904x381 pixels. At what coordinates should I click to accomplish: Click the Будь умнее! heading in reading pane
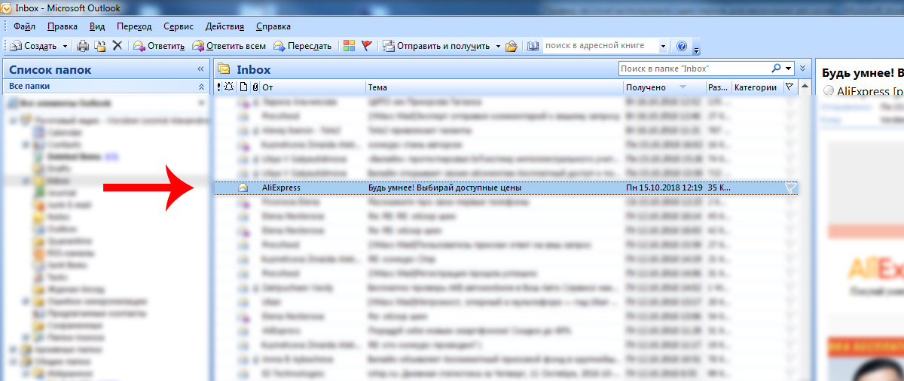tap(862, 74)
